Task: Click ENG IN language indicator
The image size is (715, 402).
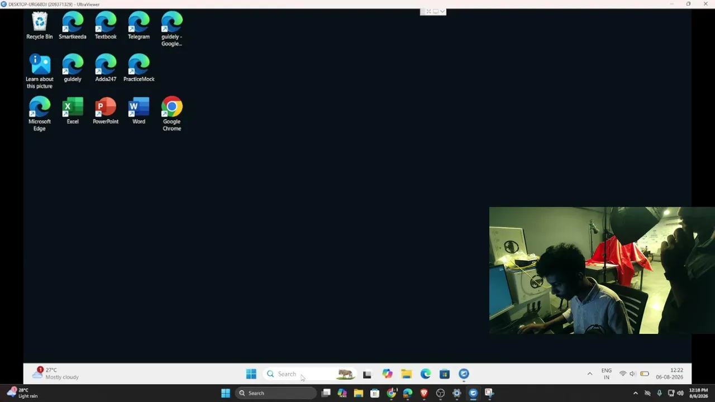Action: [607, 374]
